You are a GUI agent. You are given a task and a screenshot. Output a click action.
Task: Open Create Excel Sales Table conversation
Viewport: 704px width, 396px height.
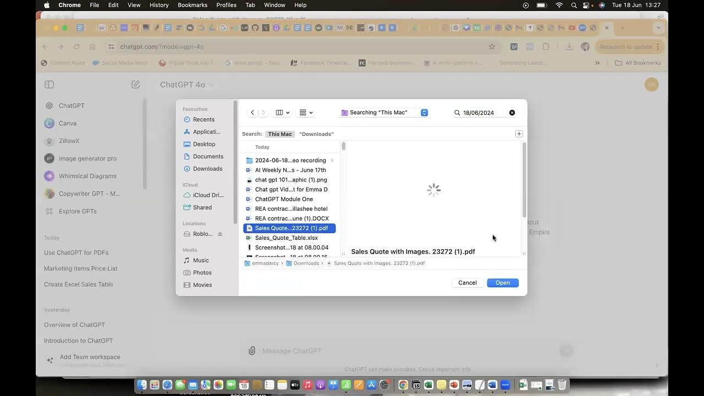79,284
